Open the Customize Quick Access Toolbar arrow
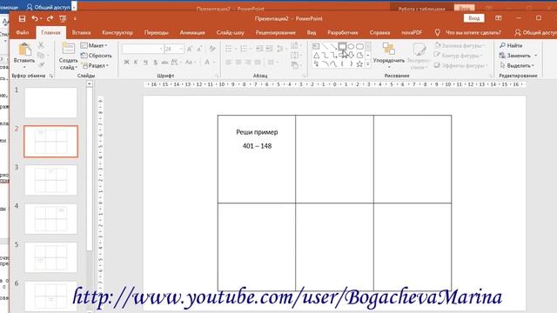The height and width of the screenshot is (313, 557). 75,18
